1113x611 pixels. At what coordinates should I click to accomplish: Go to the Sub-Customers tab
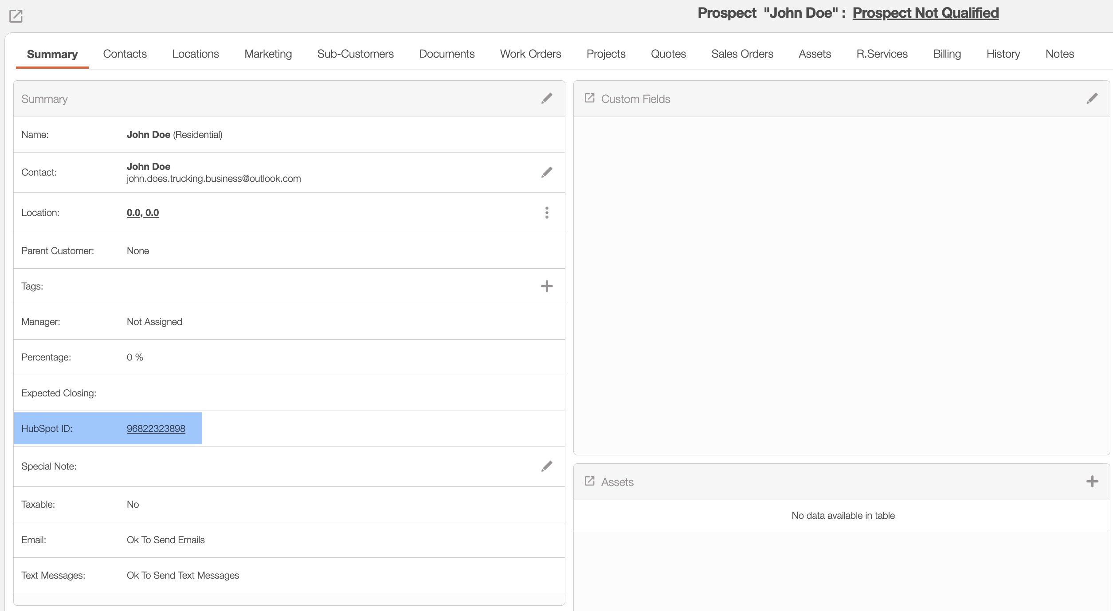coord(355,54)
